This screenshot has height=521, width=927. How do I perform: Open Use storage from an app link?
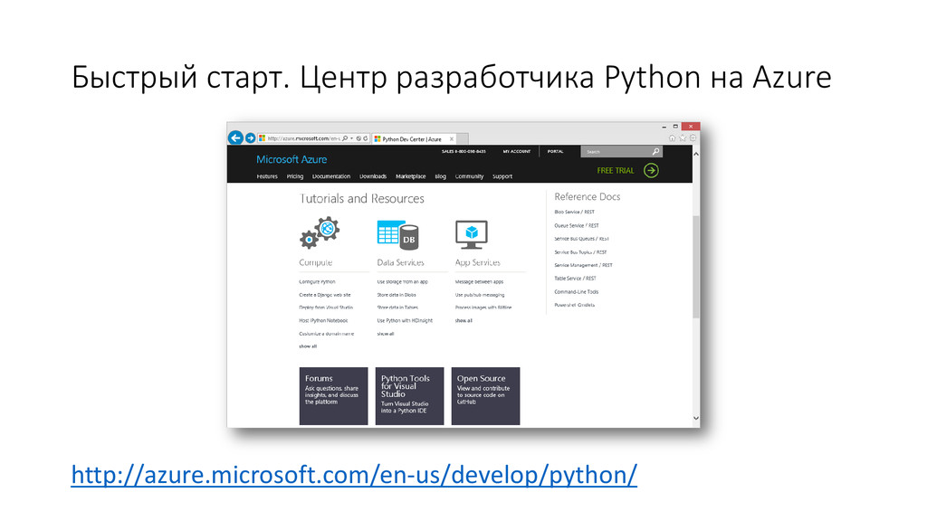click(403, 282)
